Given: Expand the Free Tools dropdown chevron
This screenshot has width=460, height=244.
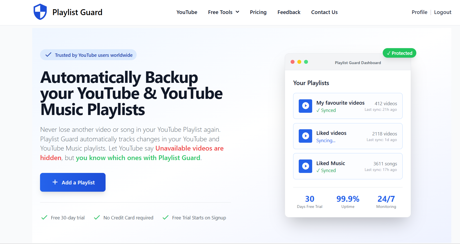Looking at the screenshot, I should [237, 12].
